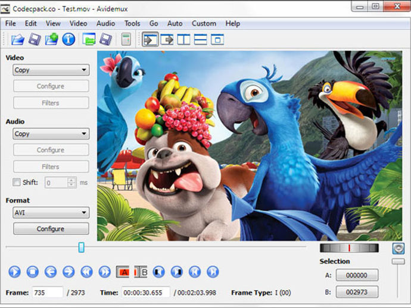411x308 pixels.
Task: Open the Audio menu
Action: coord(105,24)
